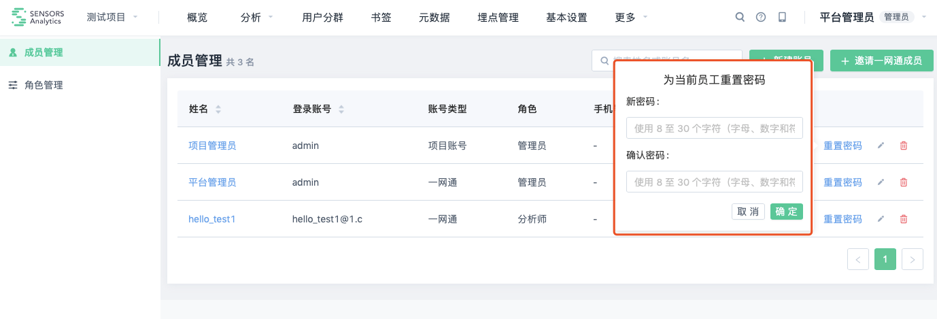Viewport: 937px width, 319px height.
Task: Edit the hello_test1 member with pencil icon
Action: click(x=881, y=219)
